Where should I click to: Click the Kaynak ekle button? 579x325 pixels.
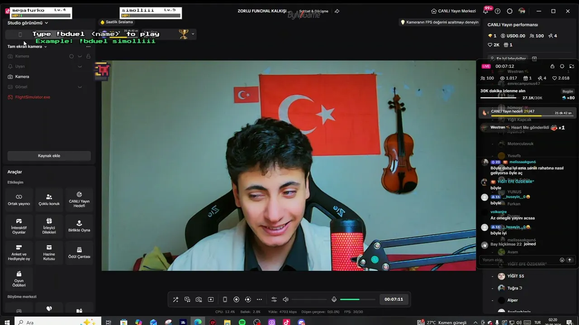(x=49, y=156)
